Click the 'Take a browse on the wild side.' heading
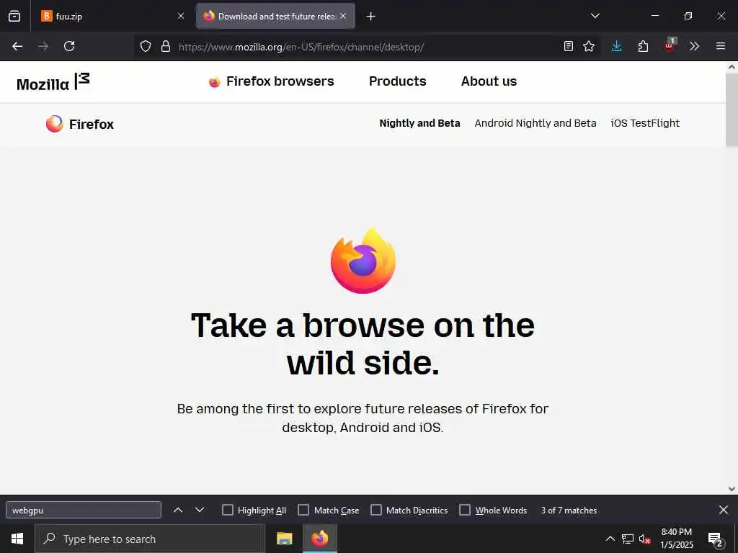Image resolution: width=738 pixels, height=553 pixels. (x=363, y=344)
